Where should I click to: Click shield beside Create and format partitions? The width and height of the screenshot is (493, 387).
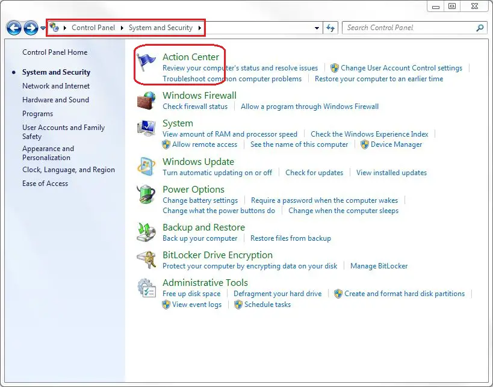point(338,294)
